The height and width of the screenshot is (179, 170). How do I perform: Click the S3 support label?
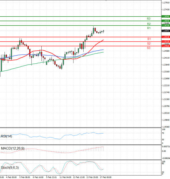[x=148, y=48]
